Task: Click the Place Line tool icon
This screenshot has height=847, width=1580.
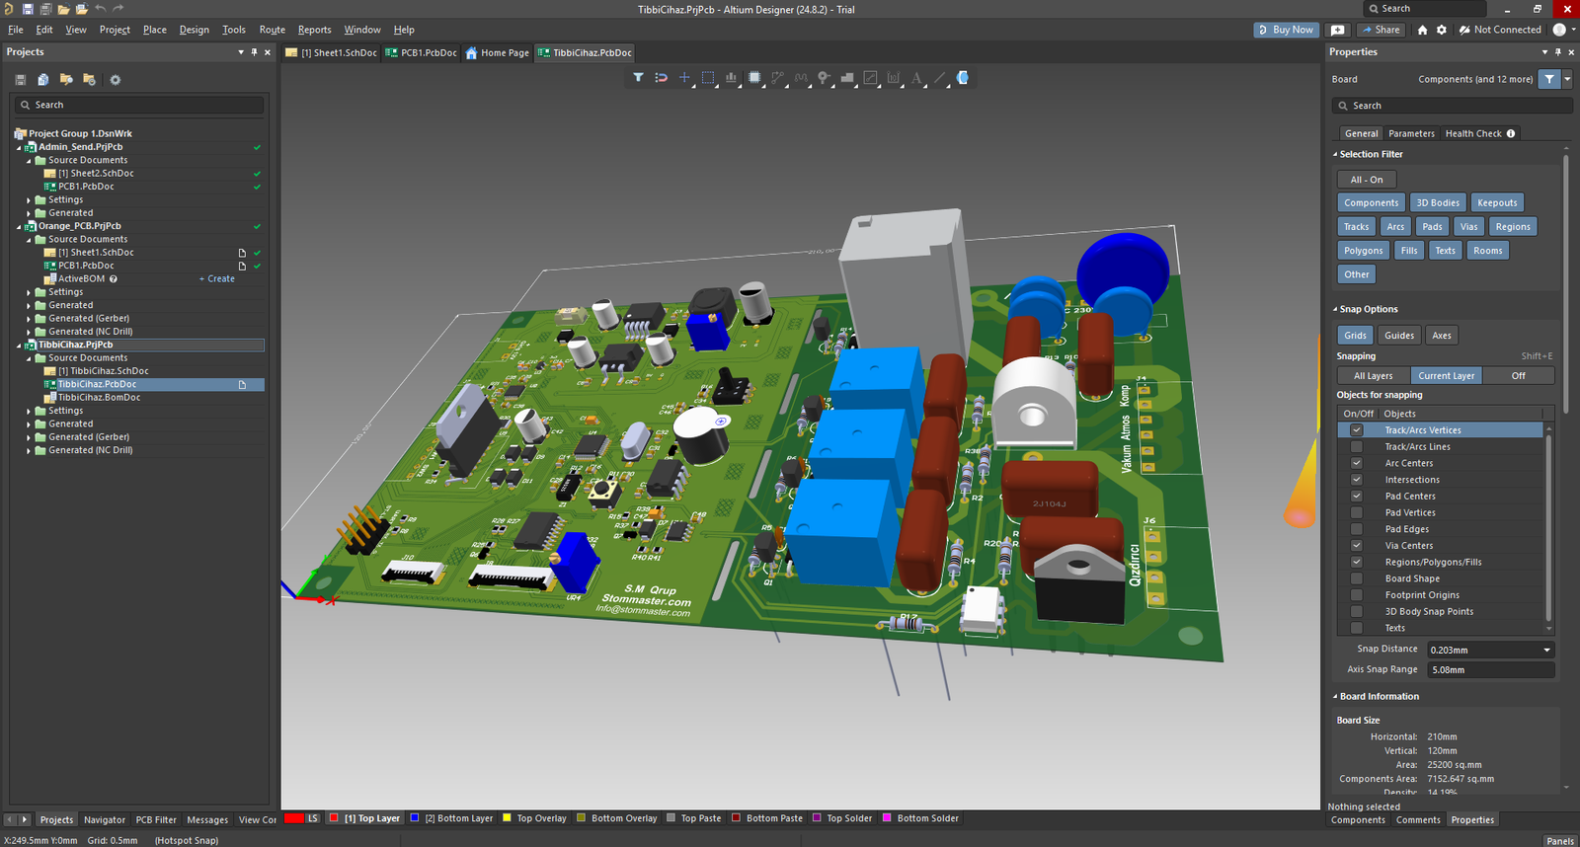Action: [939, 77]
